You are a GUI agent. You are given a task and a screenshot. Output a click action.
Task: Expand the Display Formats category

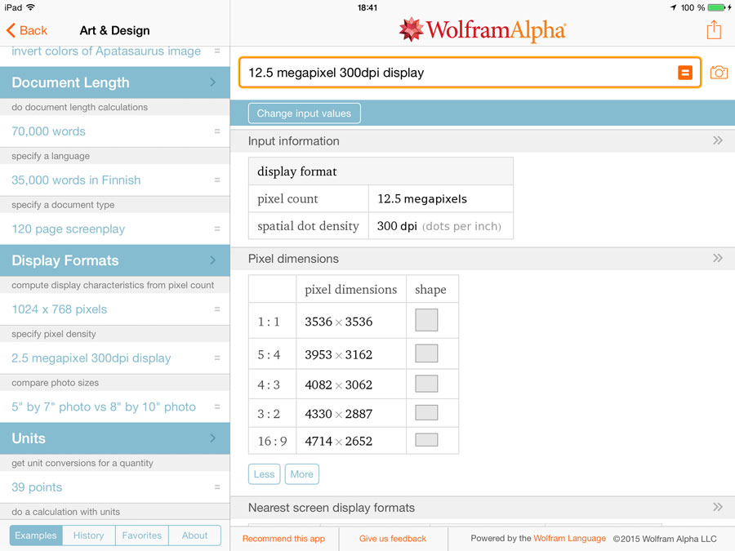(115, 260)
